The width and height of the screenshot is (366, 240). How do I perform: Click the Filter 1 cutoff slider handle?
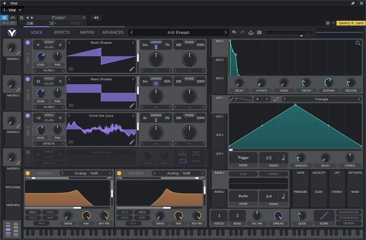pos(77,208)
